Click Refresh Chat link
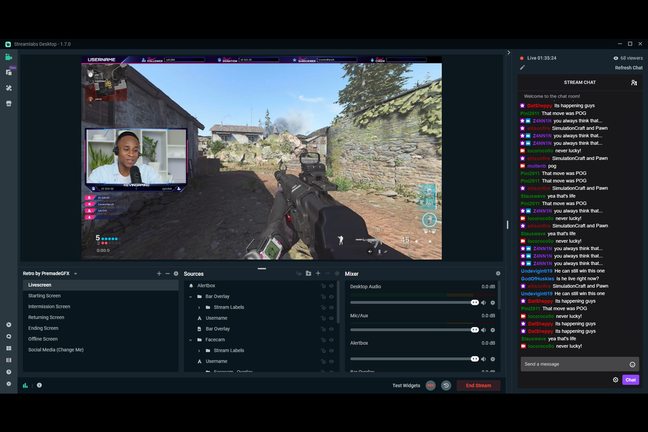 point(629,68)
